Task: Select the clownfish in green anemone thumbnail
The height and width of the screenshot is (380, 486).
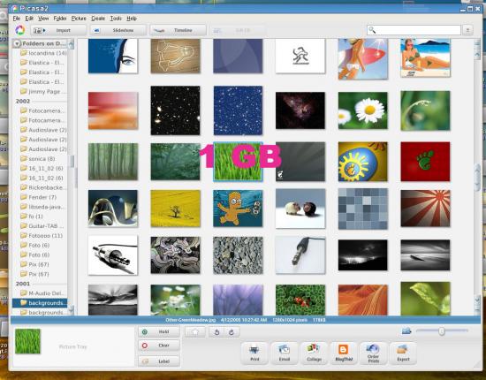Action: [300, 300]
